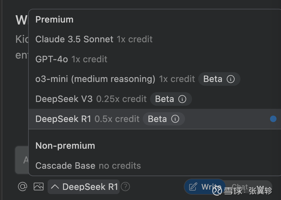Image resolution: width=281 pixels, height=200 pixels.
Task: Select Cascade Base no credits option
Action: click(155, 166)
